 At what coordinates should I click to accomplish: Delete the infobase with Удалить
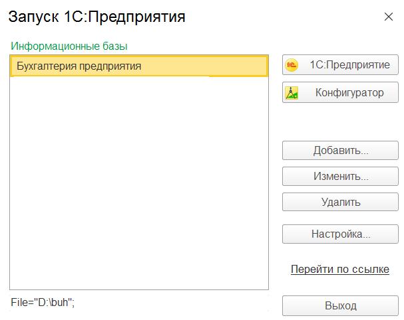(x=340, y=202)
